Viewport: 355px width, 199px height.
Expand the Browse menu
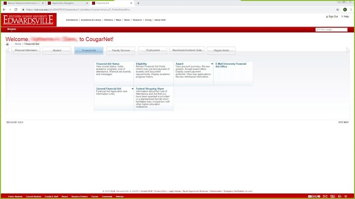pyautogui.click(x=11, y=29)
